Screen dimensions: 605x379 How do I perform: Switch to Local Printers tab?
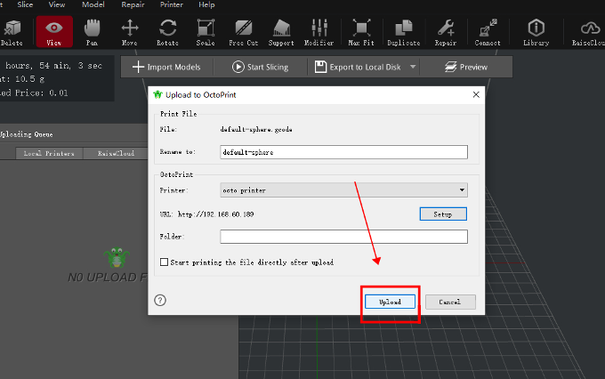click(49, 153)
